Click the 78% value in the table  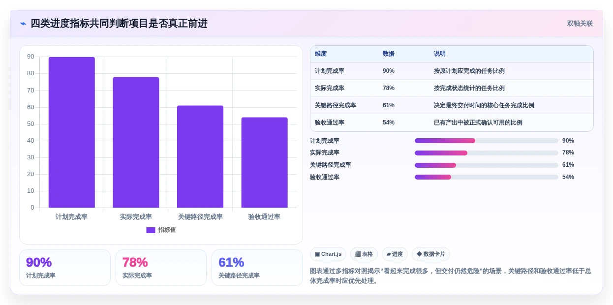(389, 89)
